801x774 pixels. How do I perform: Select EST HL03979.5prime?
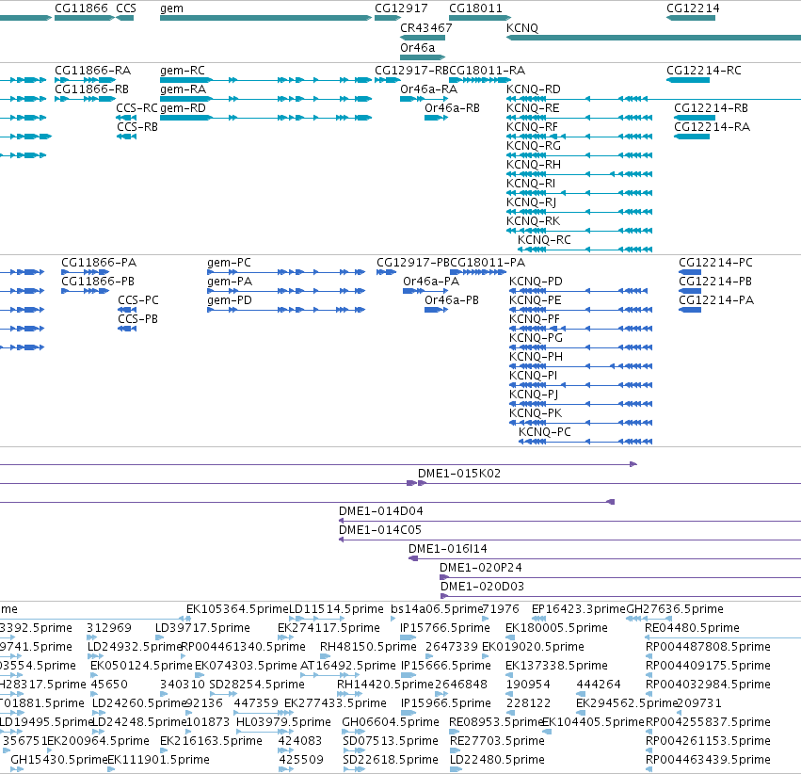pos(265,732)
